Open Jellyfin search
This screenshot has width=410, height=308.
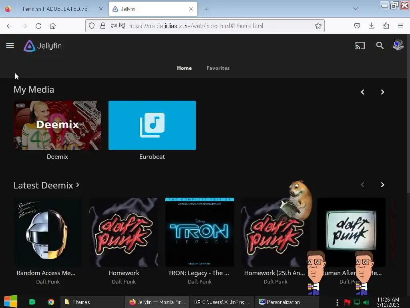pyautogui.click(x=380, y=46)
